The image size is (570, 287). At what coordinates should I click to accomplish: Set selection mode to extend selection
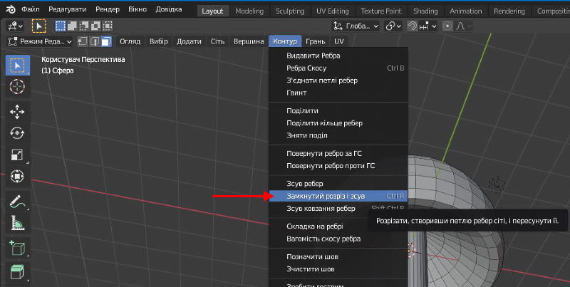pyautogui.click(x=73, y=26)
